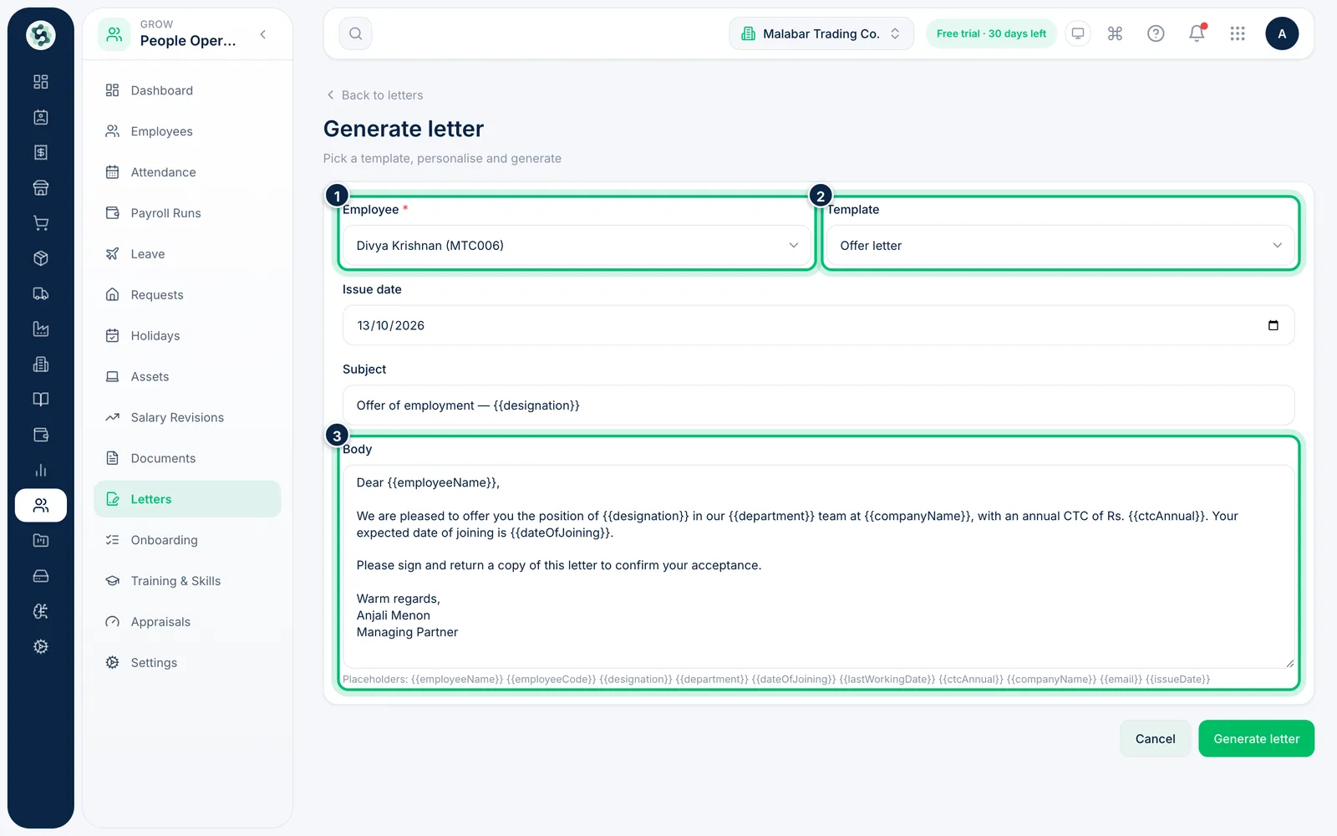Open the user avatar A menu
This screenshot has width=1337, height=836.
(1282, 33)
